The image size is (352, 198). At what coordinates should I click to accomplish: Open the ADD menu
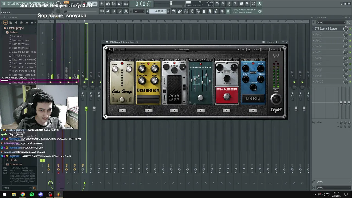pyautogui.click(x=13, y=4)
